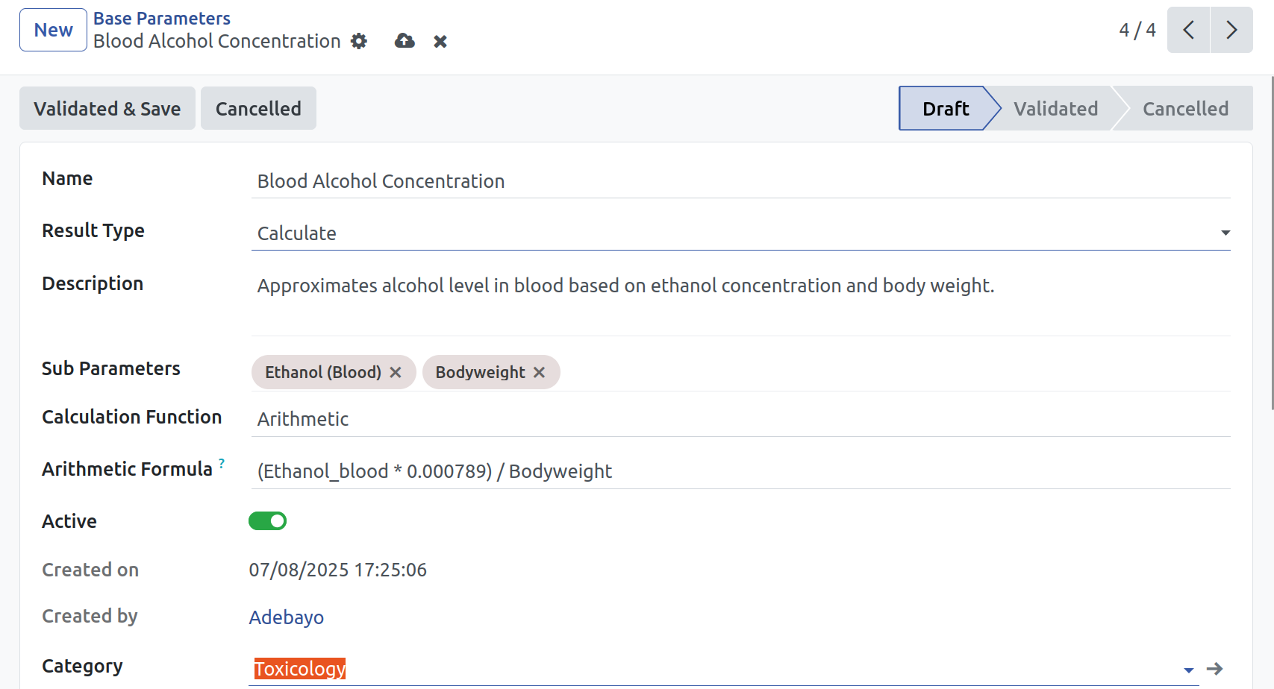The image size is (1274, 689).
Task: Open Toxicology category via arrow icon
Action: click(1215, 669)
